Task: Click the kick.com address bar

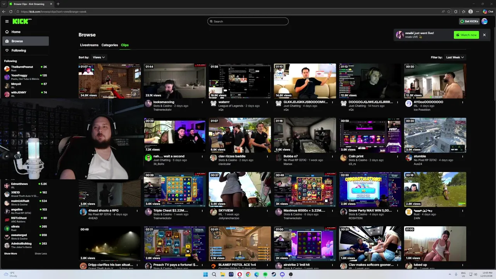Action: point(229,12)
